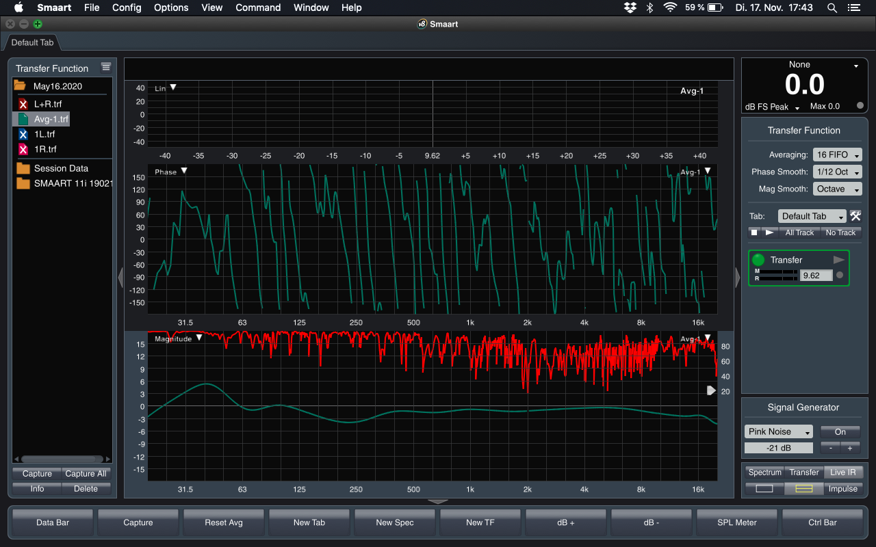Screen dimensions: 876x547
Task: Click the dB + command bar button
Action: tap(566, 522)
